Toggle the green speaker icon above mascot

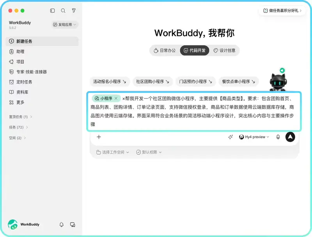tap(282, 70)
